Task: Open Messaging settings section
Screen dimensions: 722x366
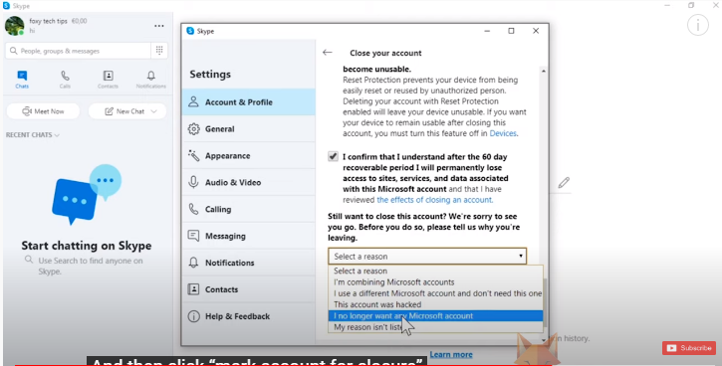Action: coord(249,236)
